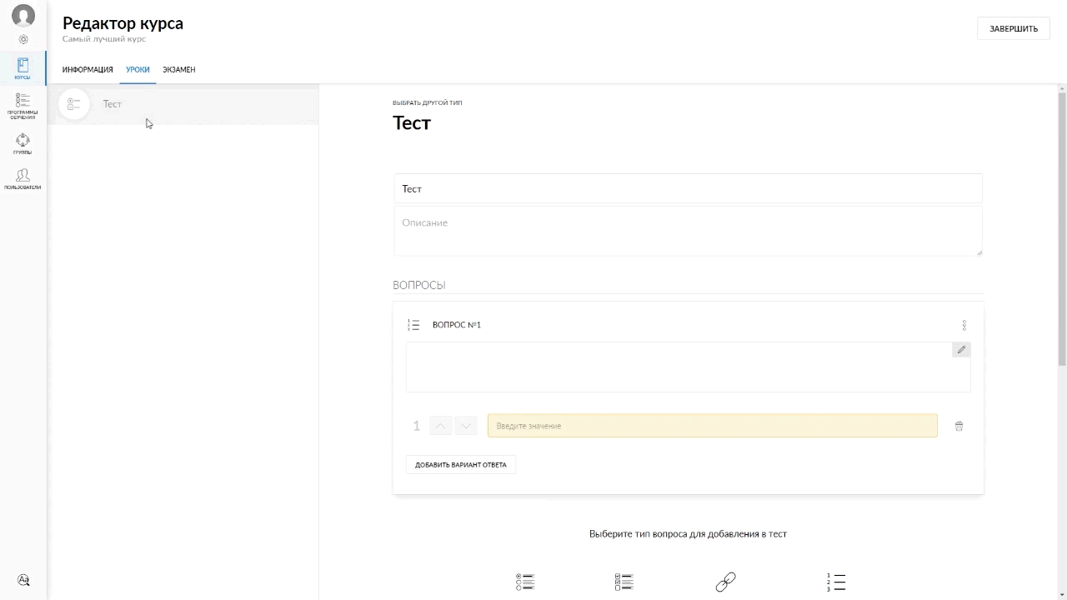Click the ordering icon beside Вопрос №1
1067x600 pixels.
click(413, 325)
